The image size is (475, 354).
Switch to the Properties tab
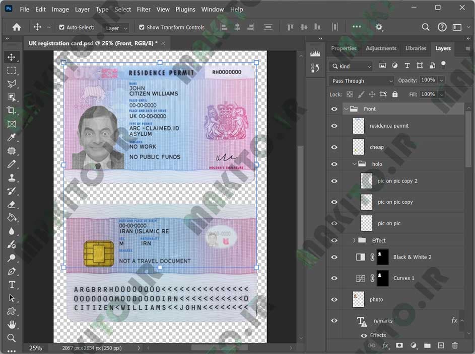344,48
